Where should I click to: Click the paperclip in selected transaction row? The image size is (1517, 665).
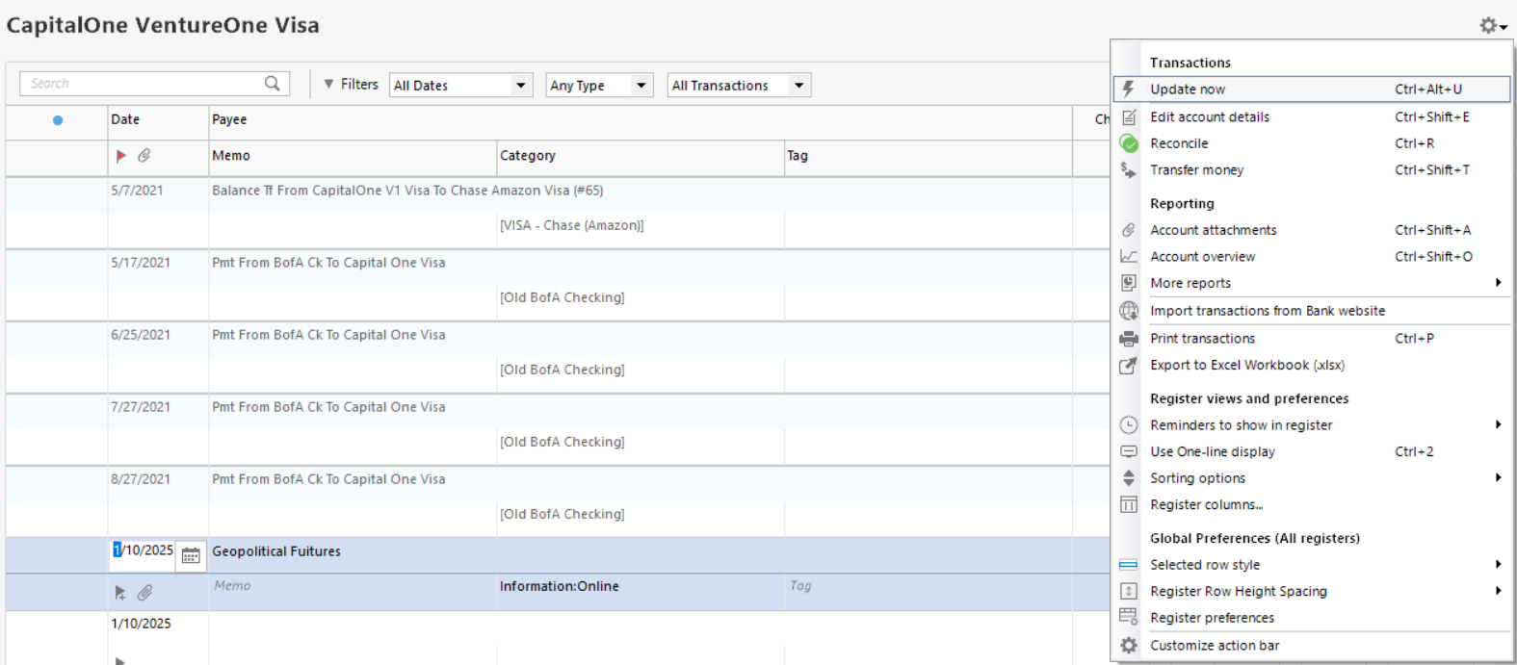pos(144,593)
